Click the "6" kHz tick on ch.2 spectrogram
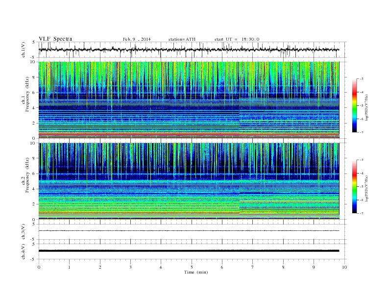Viewport: 388px width, 300px height. click(34, 174)
